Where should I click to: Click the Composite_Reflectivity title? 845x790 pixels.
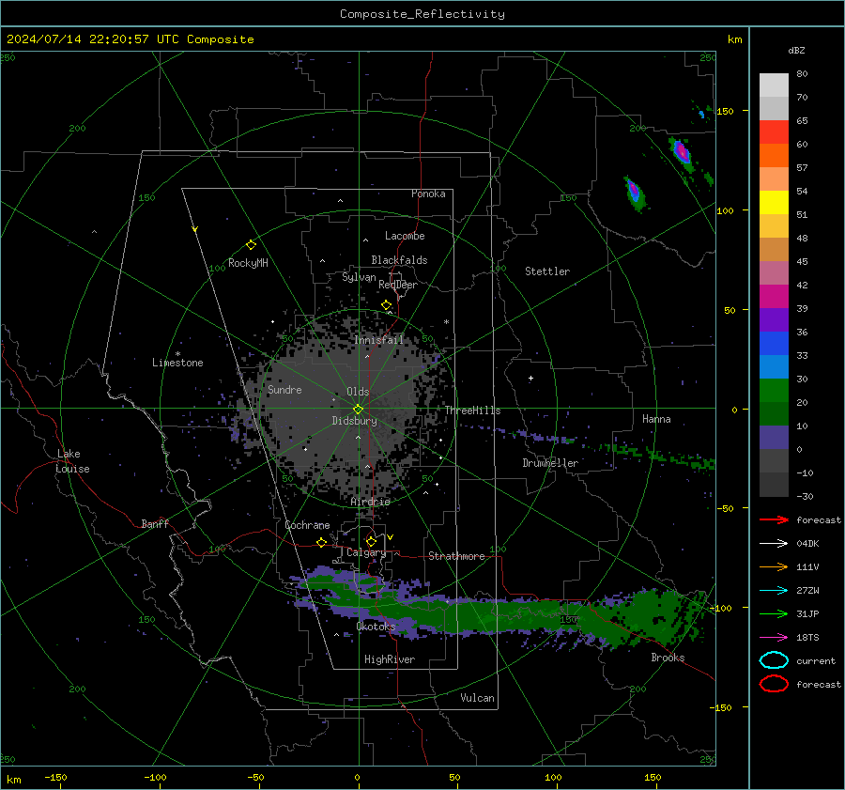point(422,14)
